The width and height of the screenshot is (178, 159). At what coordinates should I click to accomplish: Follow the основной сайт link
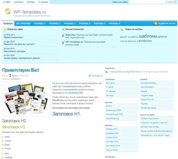pyautogui.click(x=75, y=93)
